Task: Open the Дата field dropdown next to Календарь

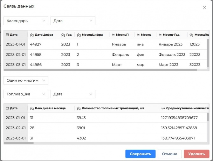Action: tap(73, 21)
